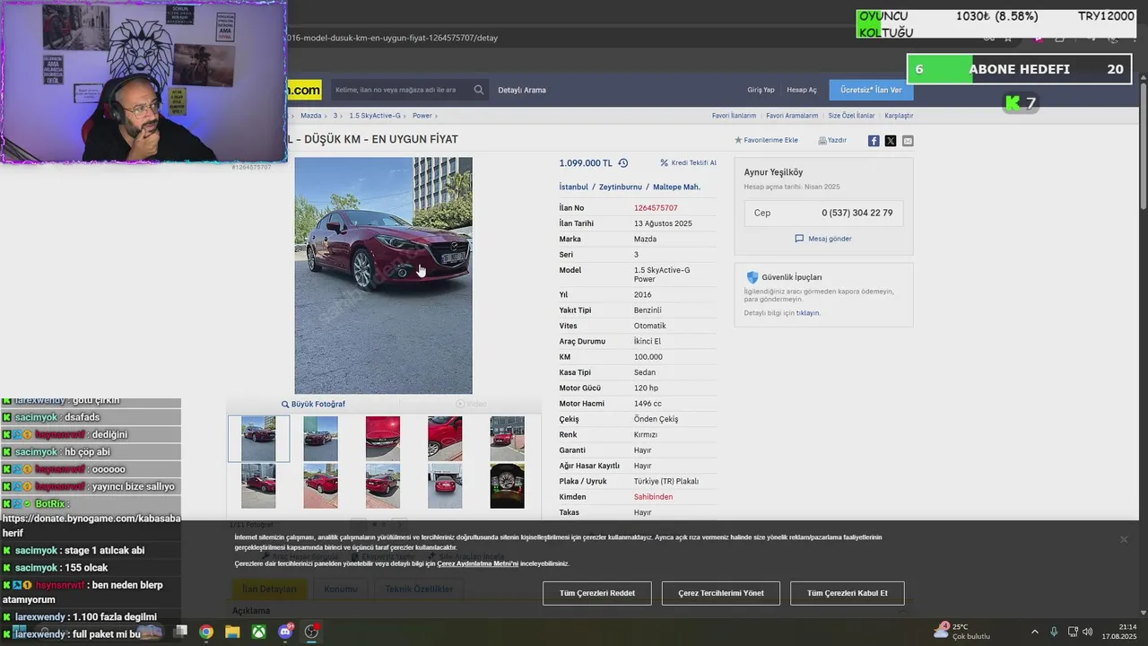This screenshot has height=646, width=1148.
Task: Add listing via Favorilerime Ekle star
Action: 766,141
